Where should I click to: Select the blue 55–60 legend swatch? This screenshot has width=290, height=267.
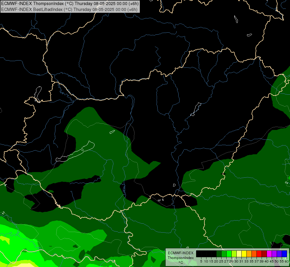pos(284,254)
